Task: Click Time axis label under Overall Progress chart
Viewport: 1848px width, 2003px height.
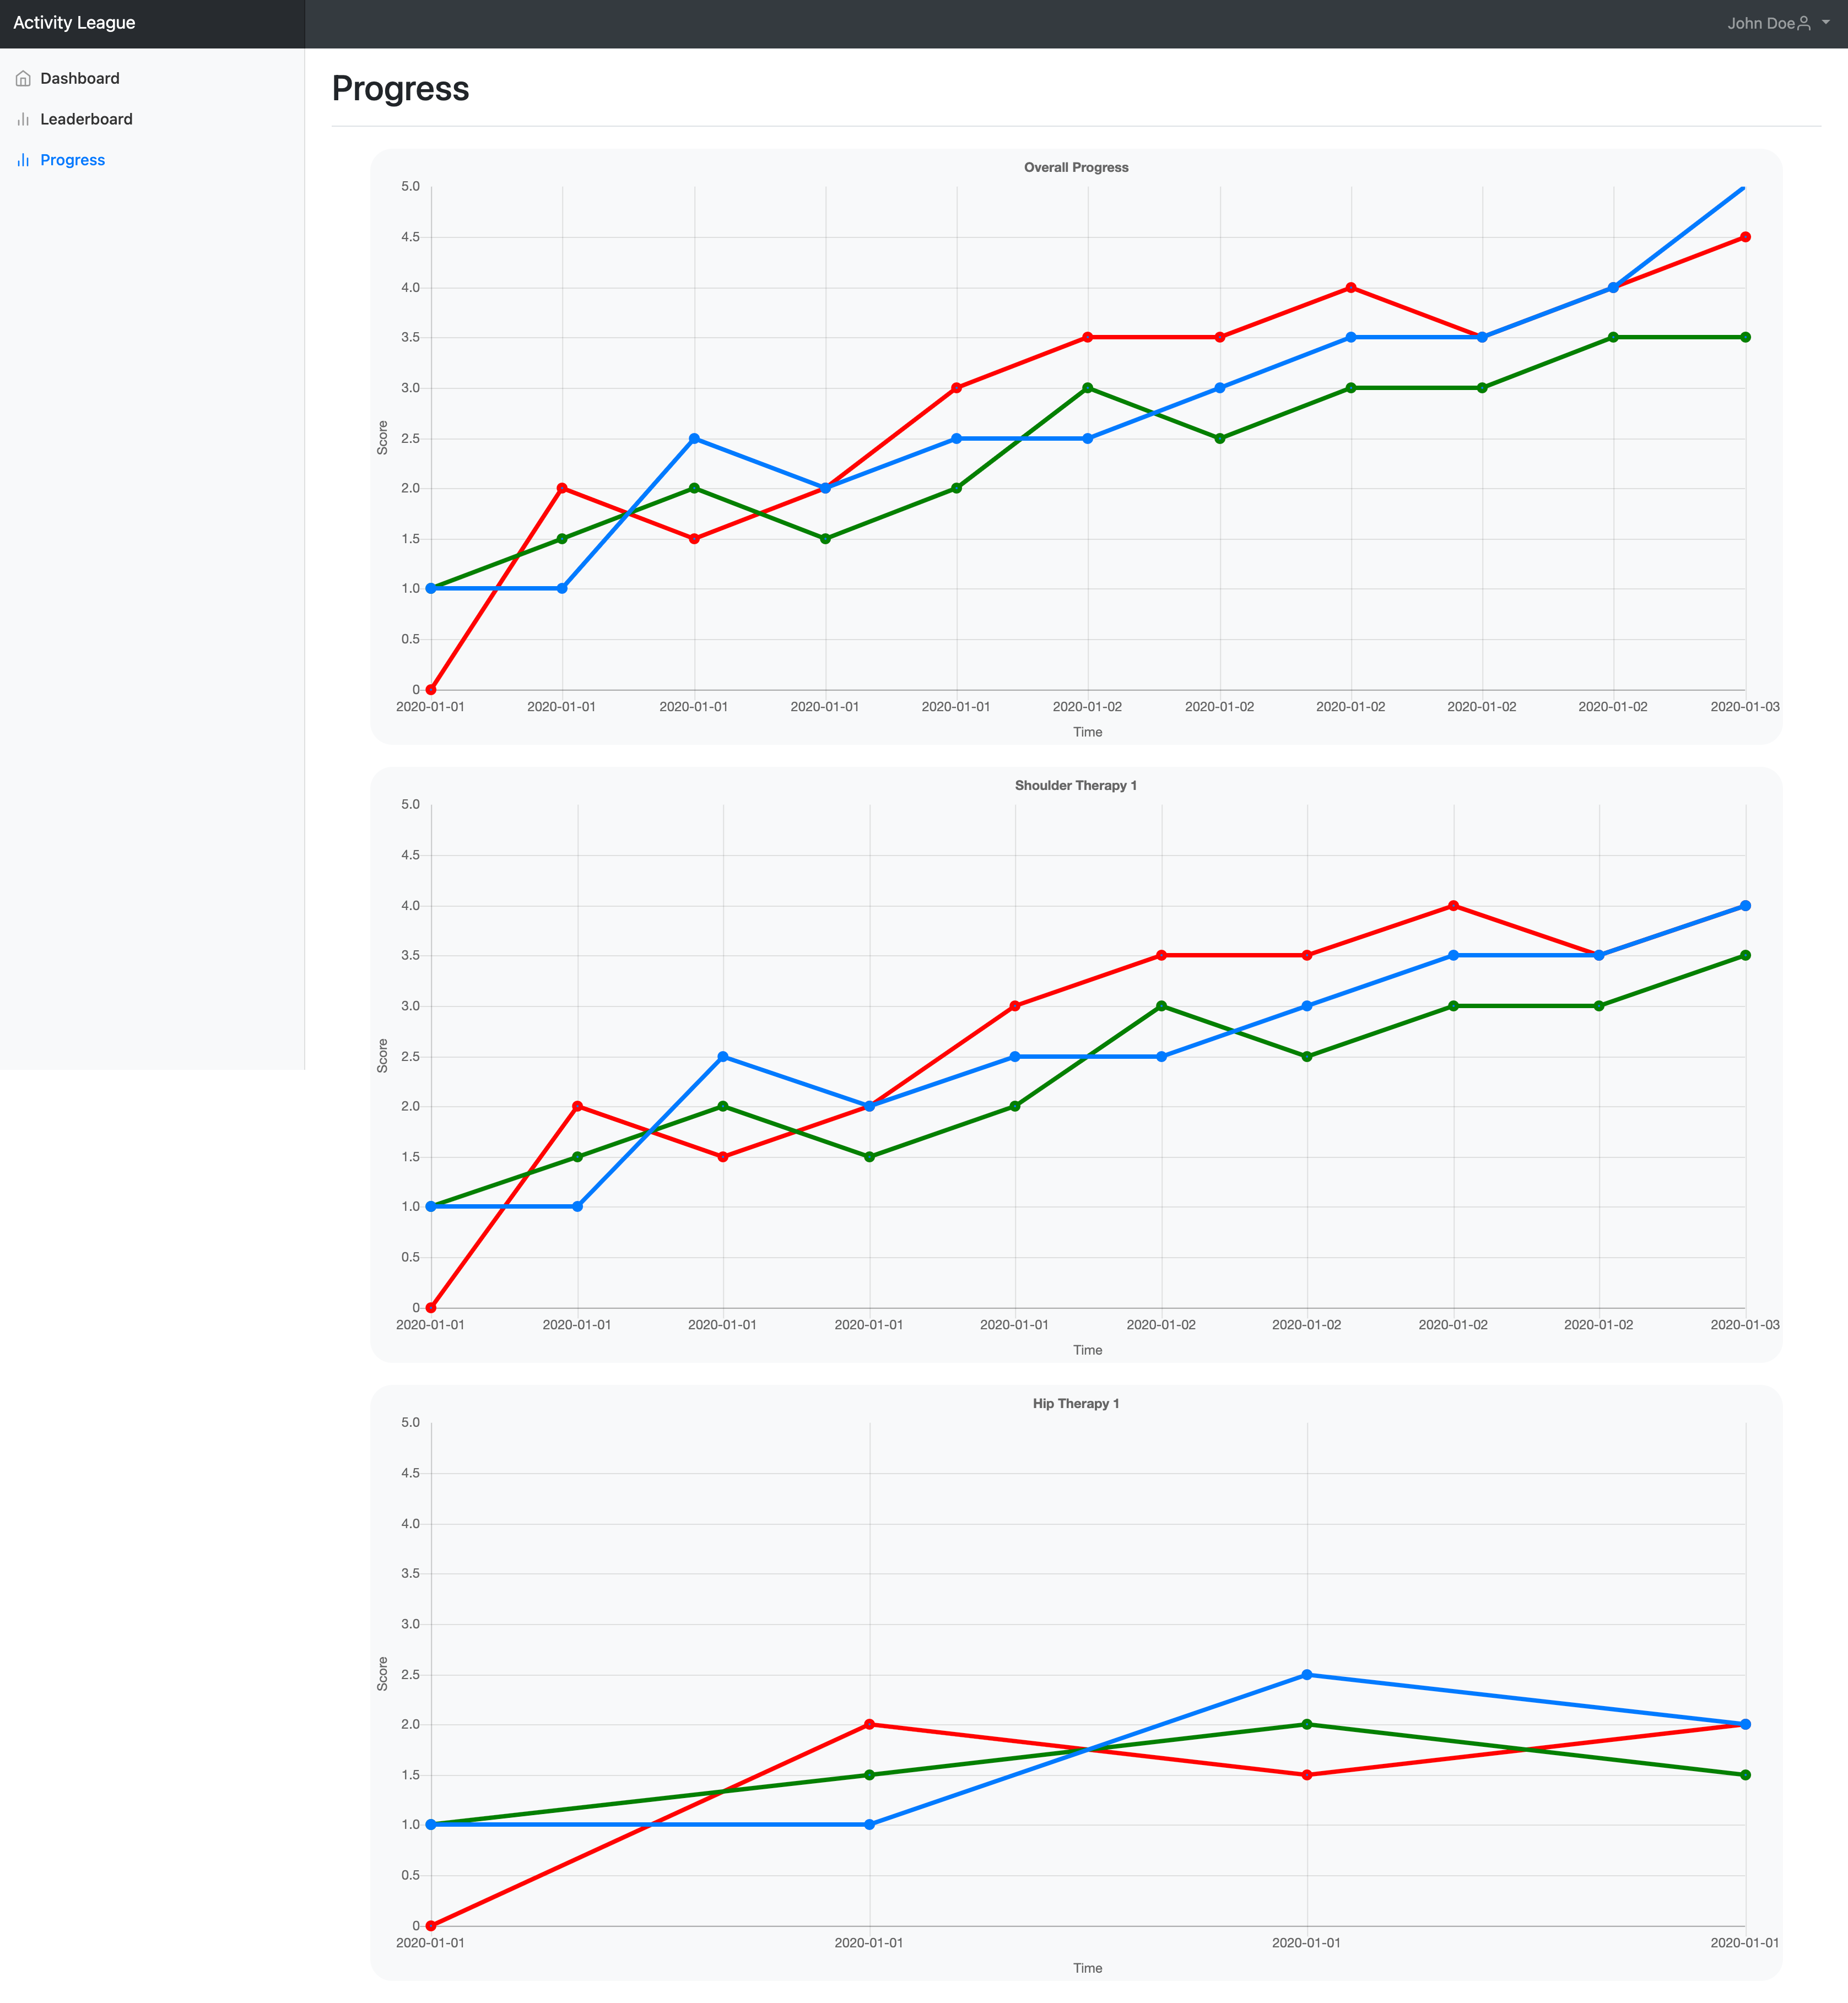Action: click(1088, 732)
